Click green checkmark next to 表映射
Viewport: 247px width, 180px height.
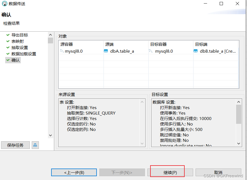pos(8,41)
